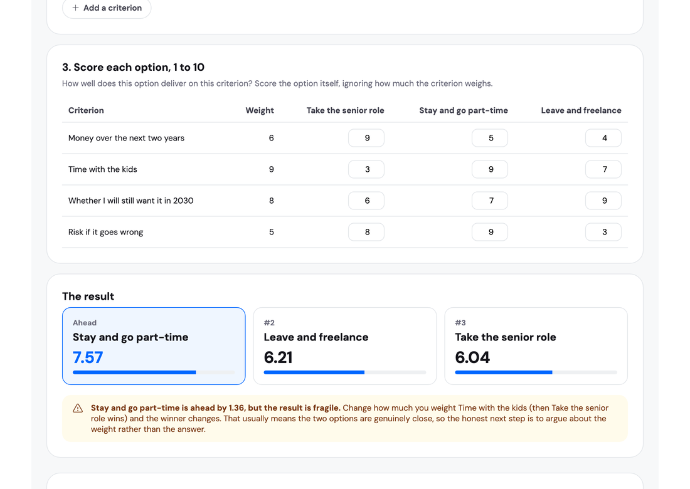
Task: Click the Stay and go part-time column header
Action: pos(464,110)
